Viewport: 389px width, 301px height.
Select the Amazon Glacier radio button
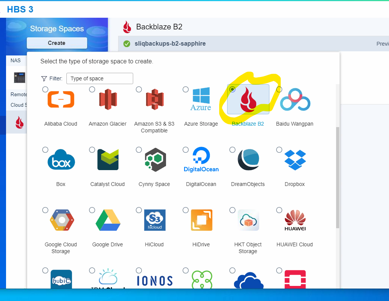[92, 89]
